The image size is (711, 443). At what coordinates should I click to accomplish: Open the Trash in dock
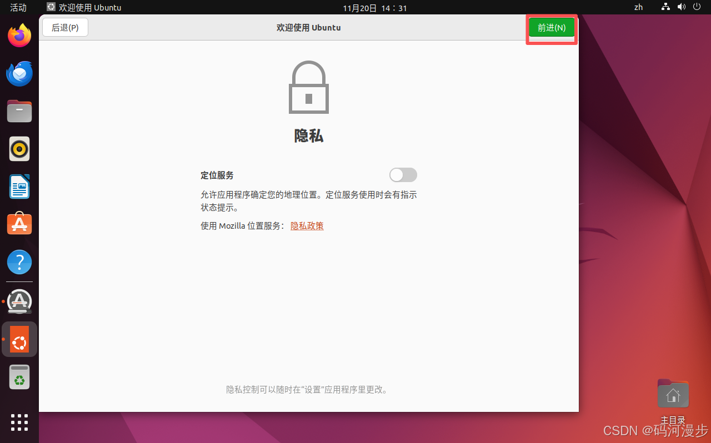pyautogui.click(x=19, y=377)
